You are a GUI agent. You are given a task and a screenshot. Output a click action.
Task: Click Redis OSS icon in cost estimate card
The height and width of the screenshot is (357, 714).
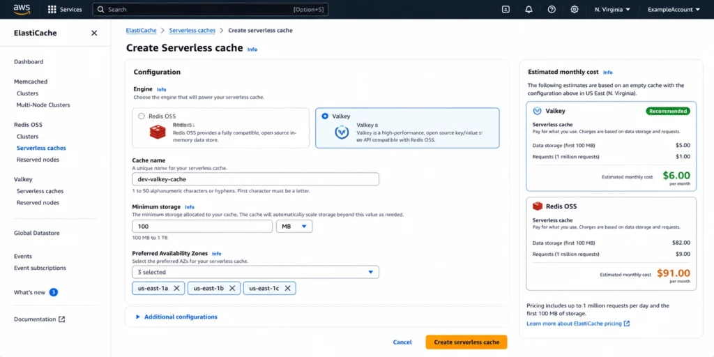point(538,206)
